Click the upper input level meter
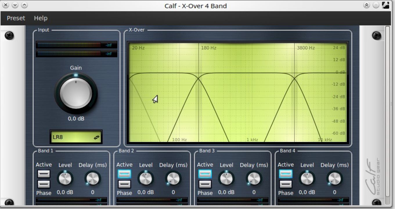This screenshot has width=395, height=209. tap(76, 45)
